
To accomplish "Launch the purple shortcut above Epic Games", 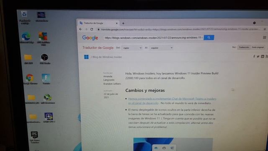I will [49, 117].
